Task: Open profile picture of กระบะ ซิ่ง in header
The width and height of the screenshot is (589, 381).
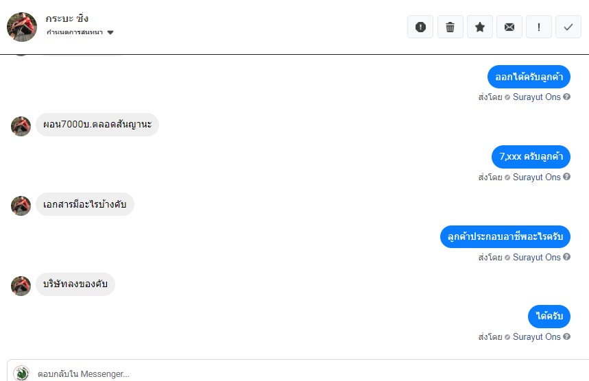Action: pos(21,27)
